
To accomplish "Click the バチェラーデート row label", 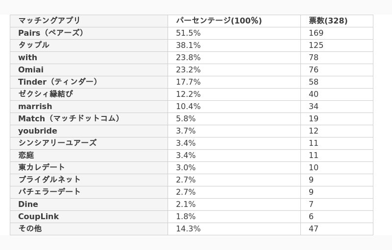I will (x=49, y=192).
